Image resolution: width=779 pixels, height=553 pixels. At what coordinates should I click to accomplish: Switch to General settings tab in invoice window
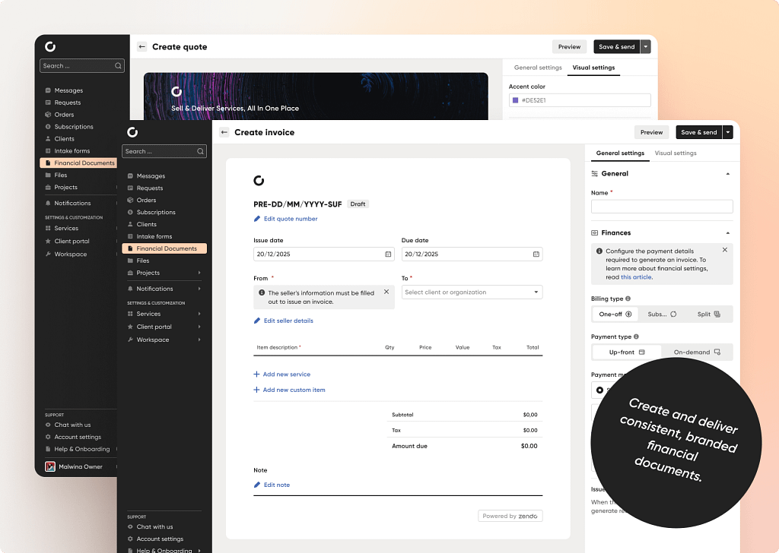pyautogui.click(x=620, y=153)
